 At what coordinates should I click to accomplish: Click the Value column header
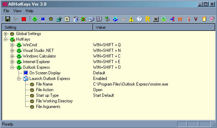tap(154, 27)
